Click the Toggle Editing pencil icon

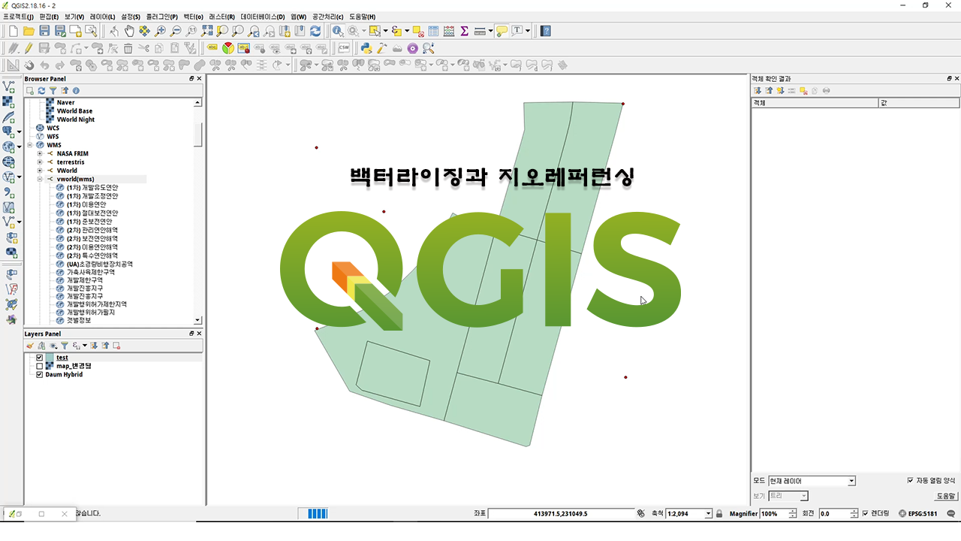[29, 47]
